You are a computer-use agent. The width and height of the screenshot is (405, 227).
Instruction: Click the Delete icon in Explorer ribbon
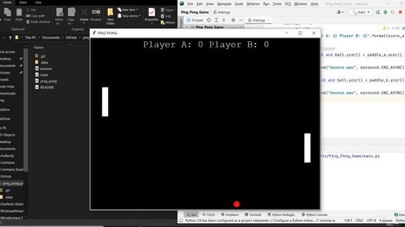tap(84, 13)
